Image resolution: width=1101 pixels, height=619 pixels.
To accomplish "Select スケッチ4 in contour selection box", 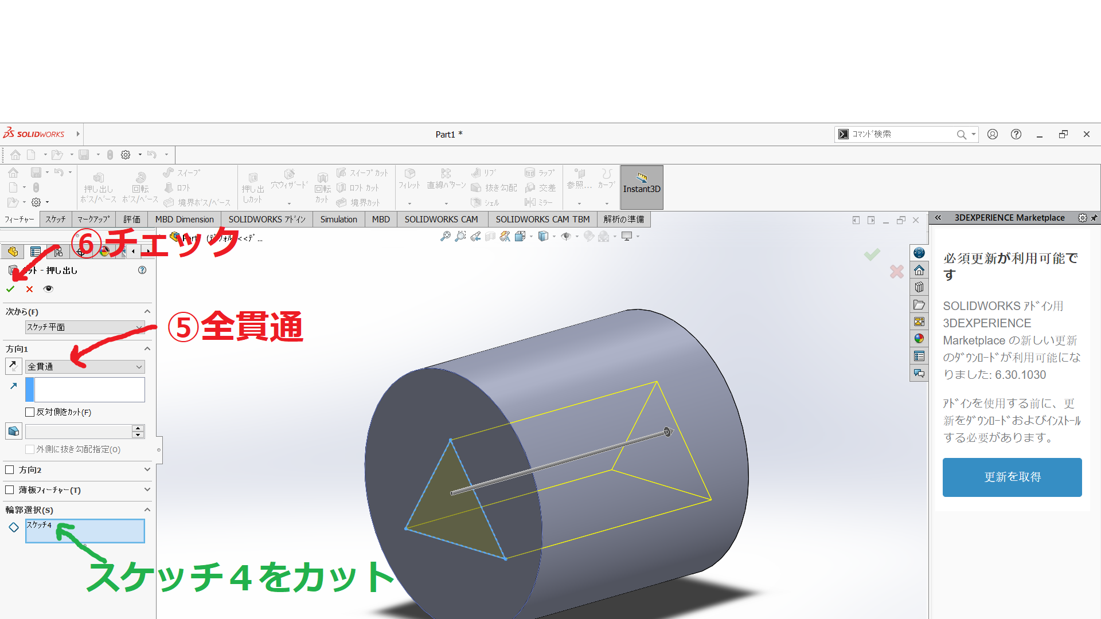I will [x=40, y=524].
